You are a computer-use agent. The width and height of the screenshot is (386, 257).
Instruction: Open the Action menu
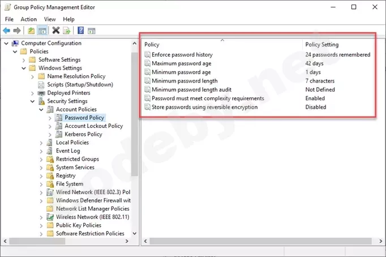pyautogui.click(x=28, y=19)
